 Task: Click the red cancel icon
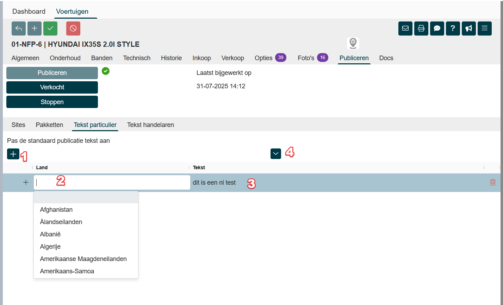tap(73, 28)
